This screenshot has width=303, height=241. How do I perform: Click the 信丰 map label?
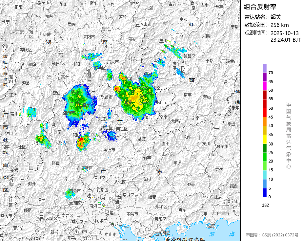(x=188, y=95)
